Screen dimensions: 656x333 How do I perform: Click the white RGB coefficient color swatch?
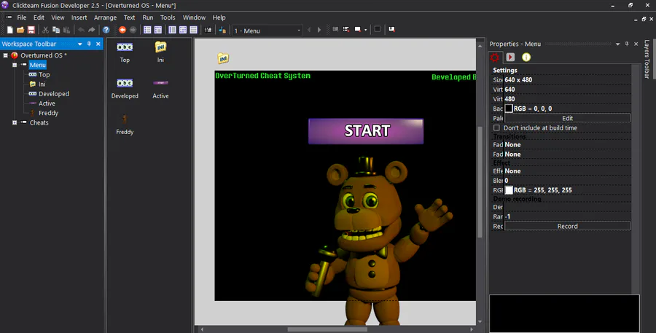pyautogui.click(x=509, y=190)
